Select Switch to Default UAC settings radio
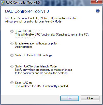Screen dimensions: 103x105 click(x=12, y=55)
